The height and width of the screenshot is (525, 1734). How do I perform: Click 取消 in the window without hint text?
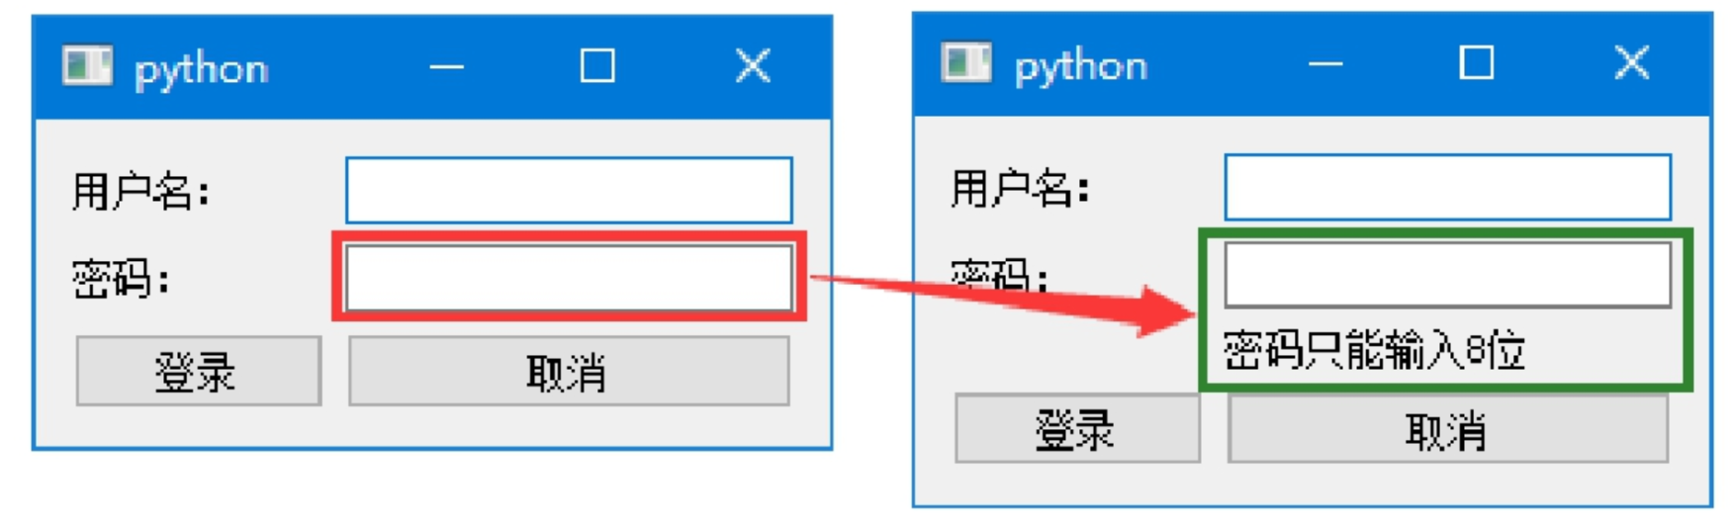(569, 371)
